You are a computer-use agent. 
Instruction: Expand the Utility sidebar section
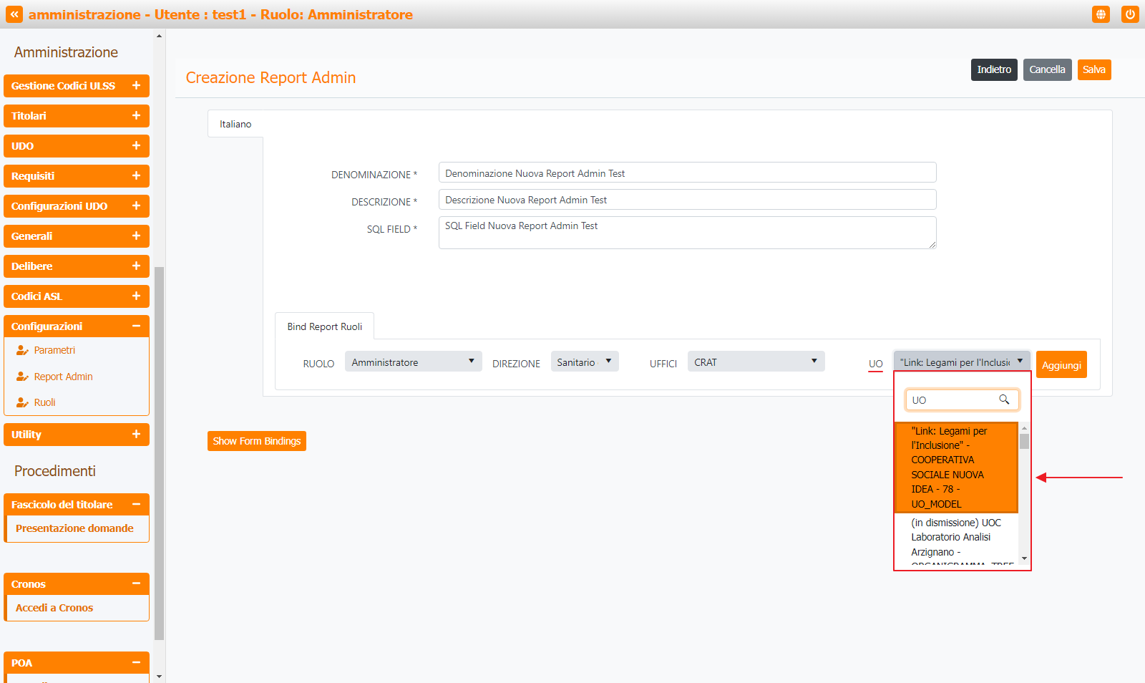click(136, 435)
